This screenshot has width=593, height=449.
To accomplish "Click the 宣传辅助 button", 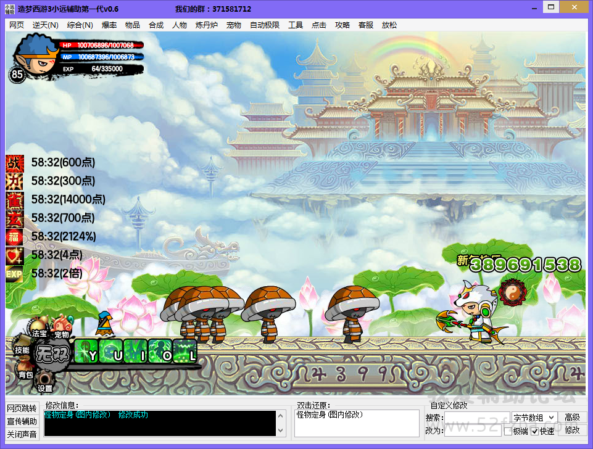I will pos(22,421).
